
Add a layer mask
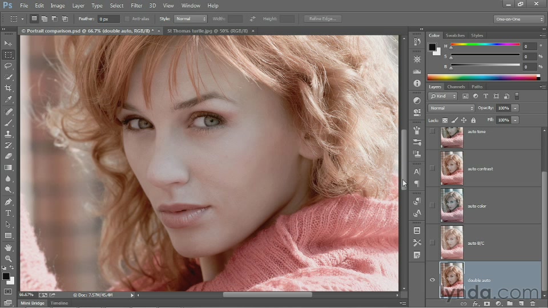pyautogui.click(x=487, y=304)
